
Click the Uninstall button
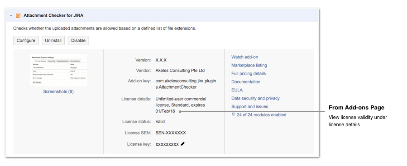(53, 40)
